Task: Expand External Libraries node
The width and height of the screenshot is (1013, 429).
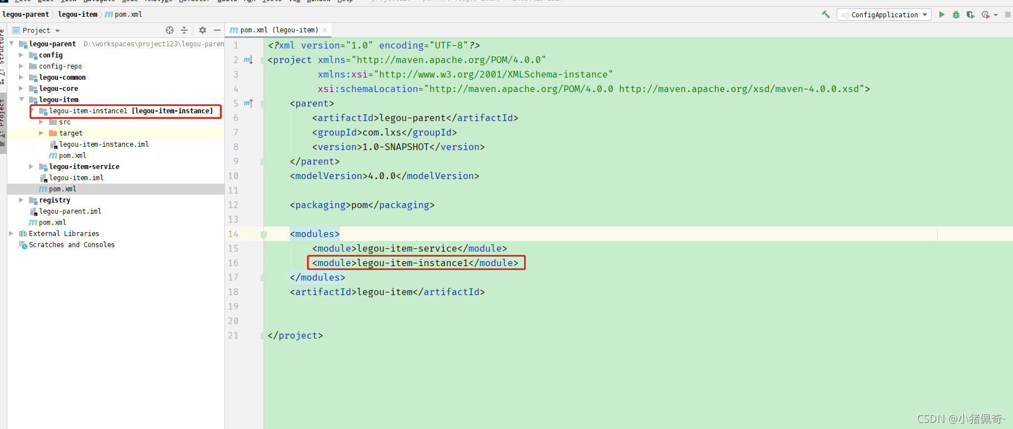Action: pos(11,233)
